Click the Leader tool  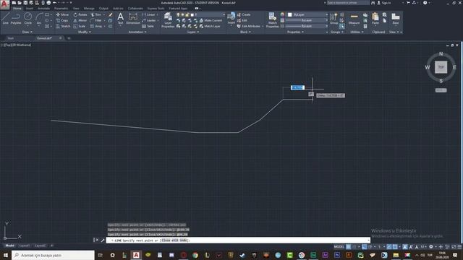point(149,20)
